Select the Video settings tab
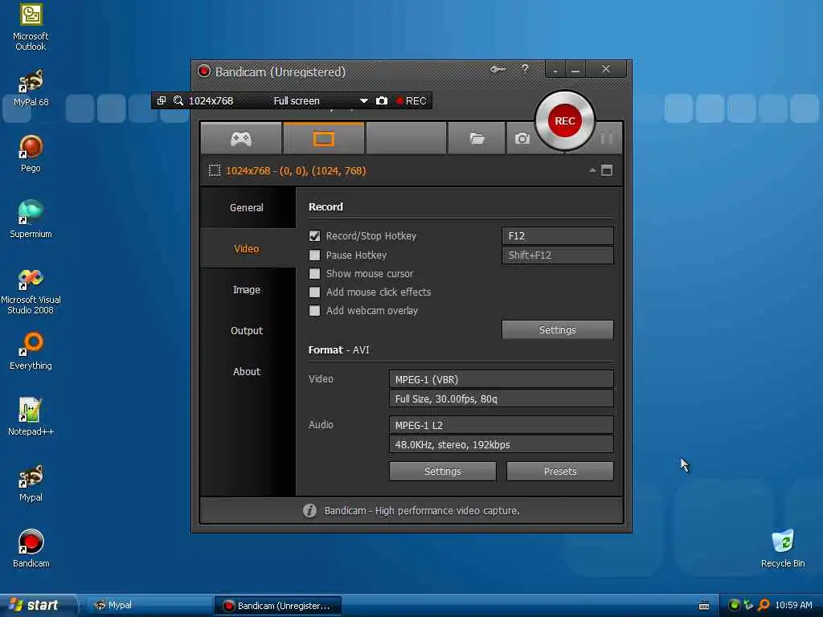The height and width of the screenshot is (617, 823). (x=247, y=249)
